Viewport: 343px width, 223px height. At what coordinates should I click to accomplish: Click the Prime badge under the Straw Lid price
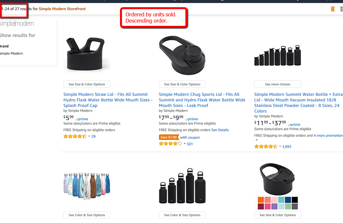click(82, 119)
